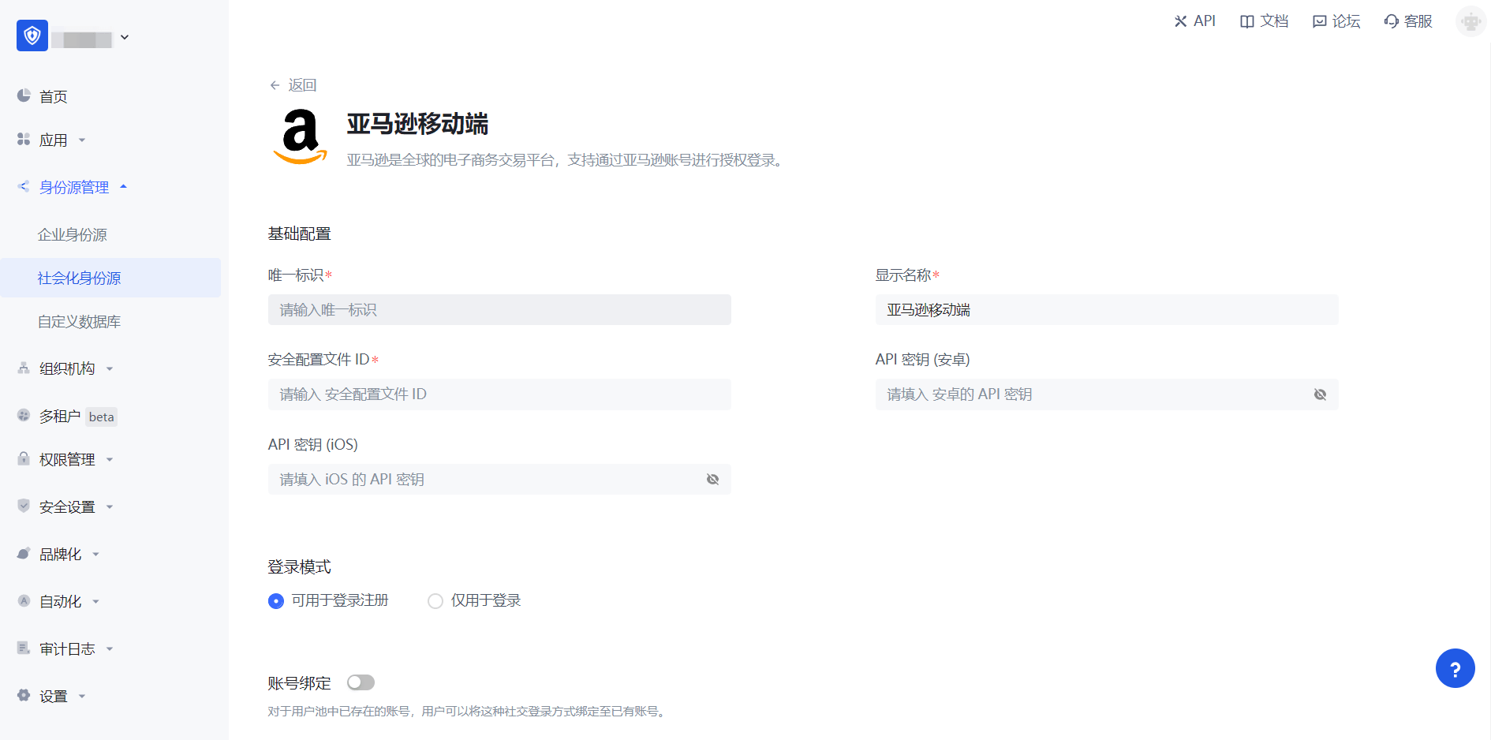This screenshot has width=1491, height=740.
Task: Open the user avatar in top right
Action: [1470, 21]
